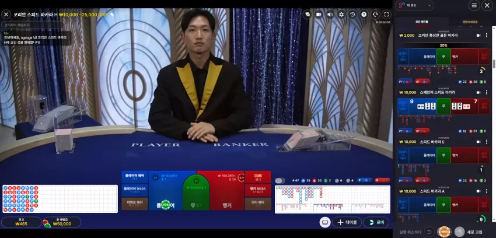
Task: Place bet on 퍼펙트 페어 in main table
Action: coord(134,204)
